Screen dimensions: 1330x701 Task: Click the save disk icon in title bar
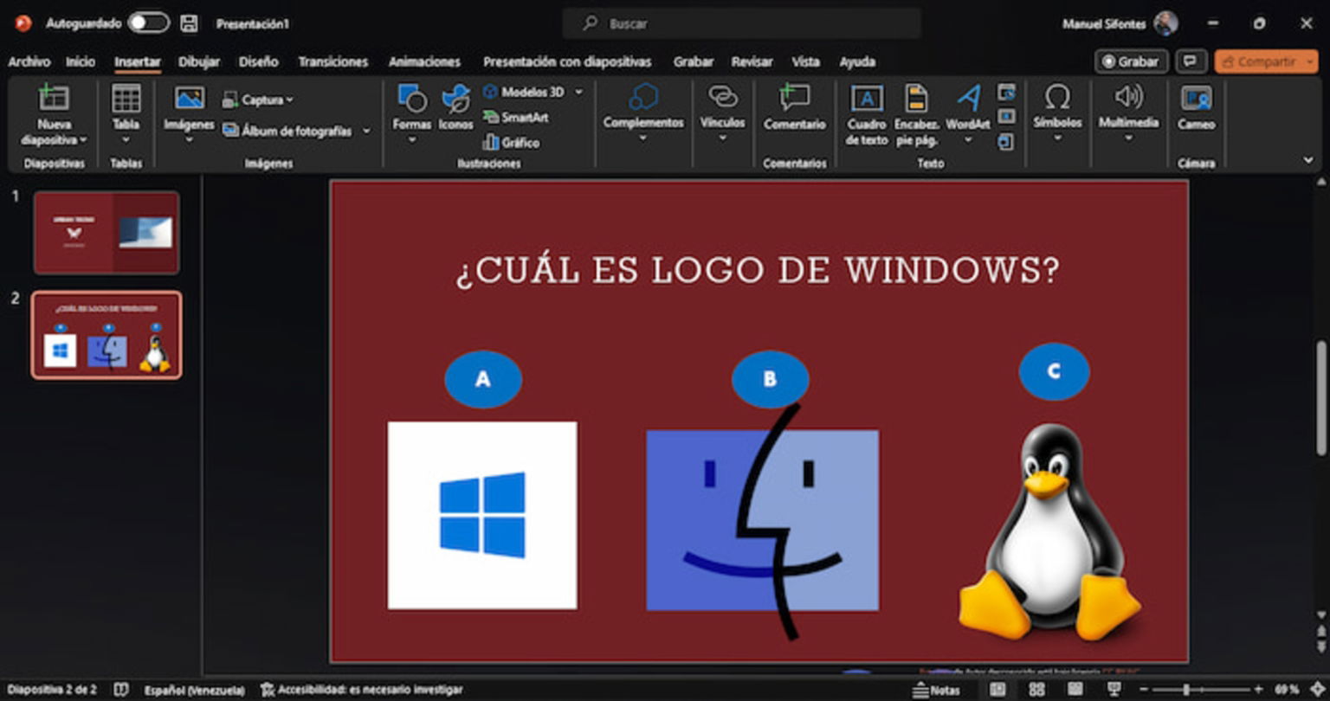(189, 23)
